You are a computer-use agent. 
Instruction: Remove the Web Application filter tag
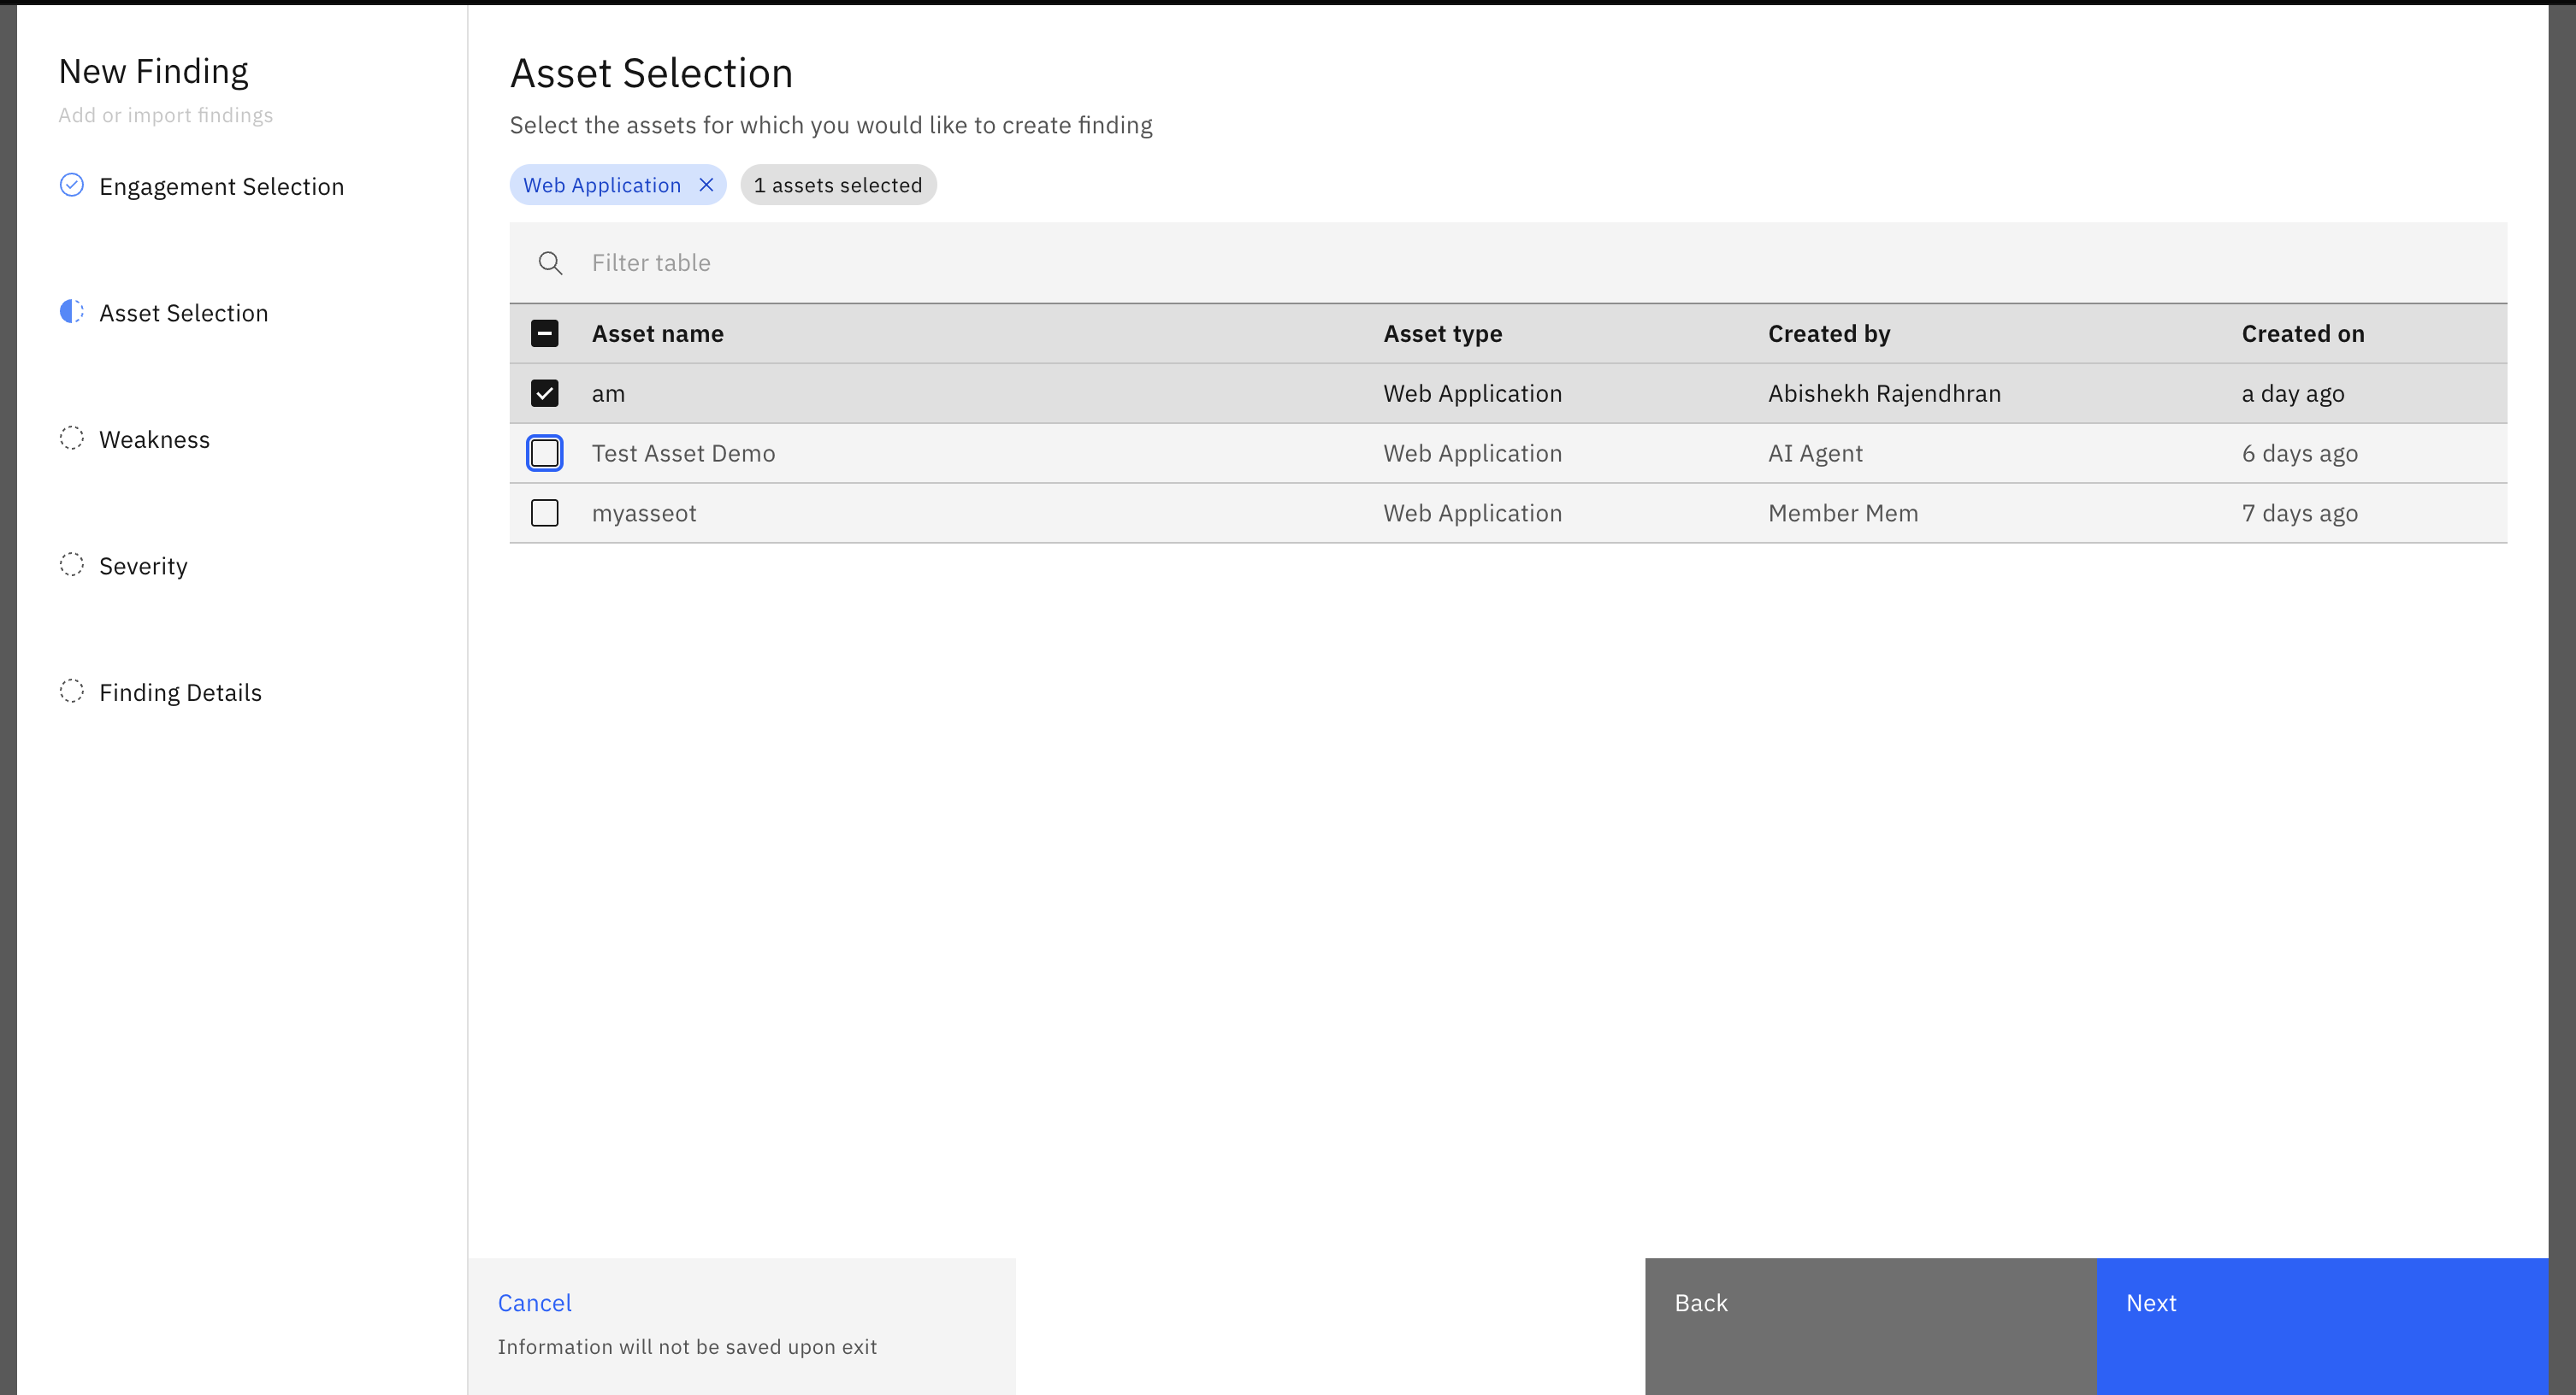click(x=706, y=185)
